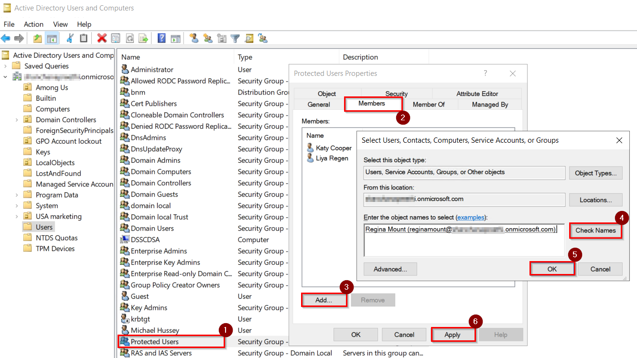Viewport: 637px width, 358px height.
Task: Open Help via blue question mark icon
Action: tap(162, 39)
